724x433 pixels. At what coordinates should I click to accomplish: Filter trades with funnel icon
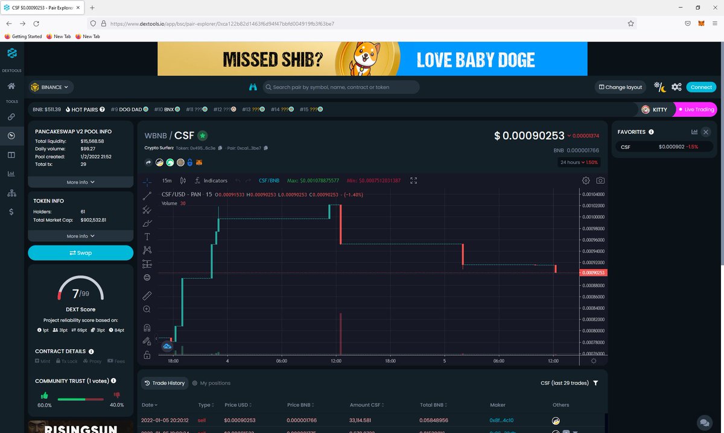click(595, 383)
